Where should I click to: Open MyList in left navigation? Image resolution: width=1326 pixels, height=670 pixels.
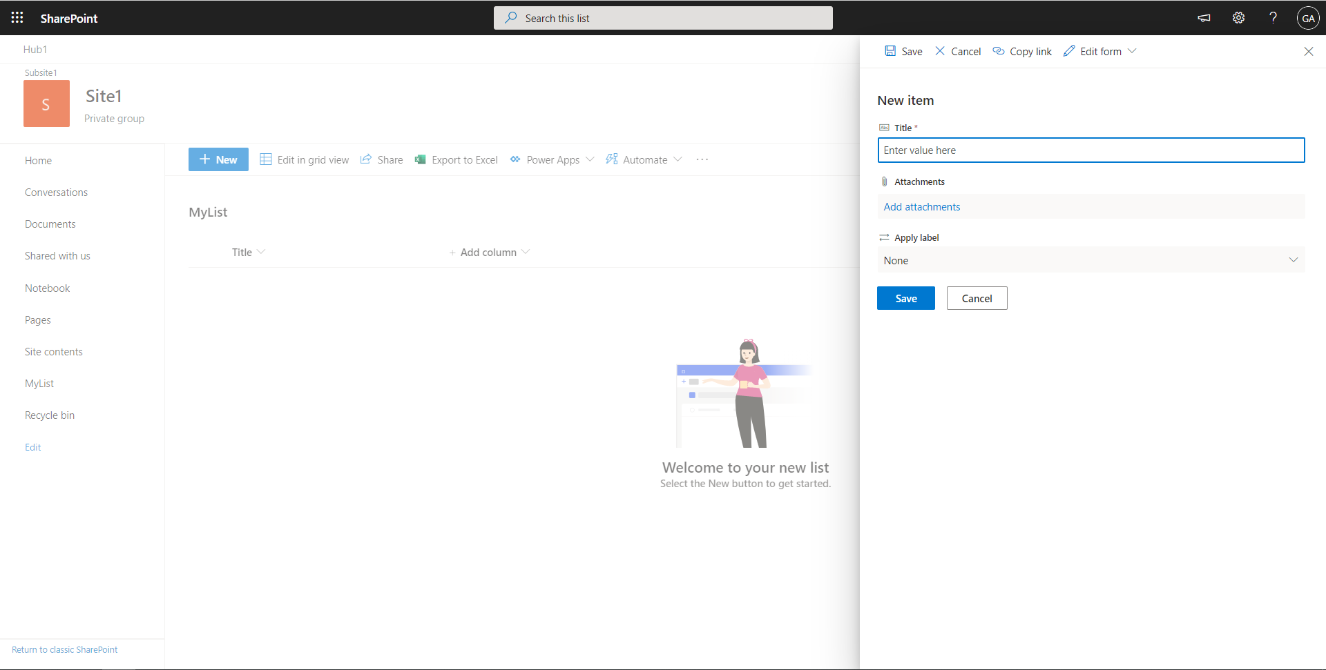click(39, 384)
